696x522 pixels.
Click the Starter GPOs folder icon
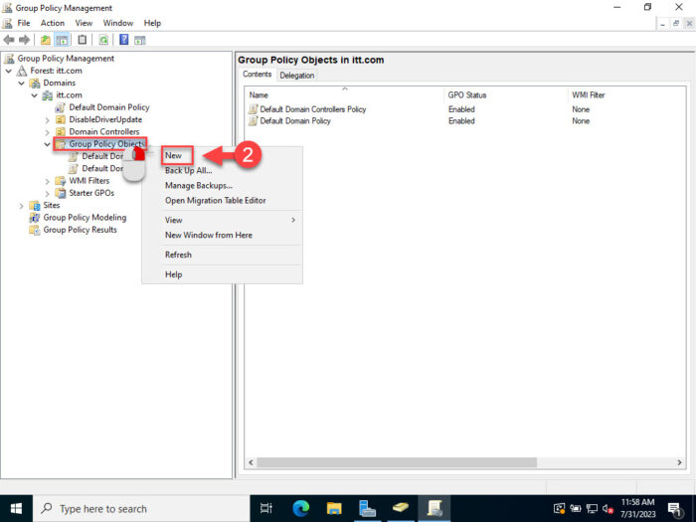pos(61,193)
